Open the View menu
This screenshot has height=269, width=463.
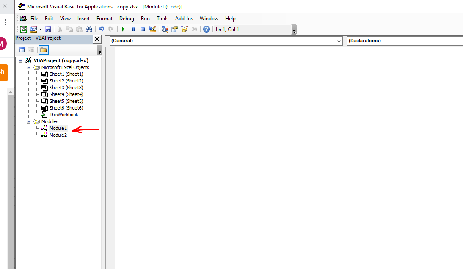[x=65, y=19]
